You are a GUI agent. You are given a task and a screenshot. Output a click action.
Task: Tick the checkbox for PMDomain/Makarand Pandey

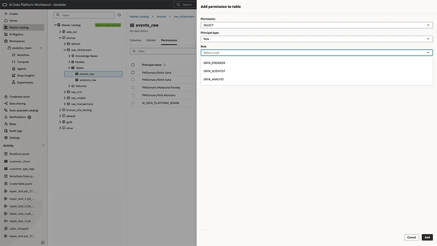[133, 87]
